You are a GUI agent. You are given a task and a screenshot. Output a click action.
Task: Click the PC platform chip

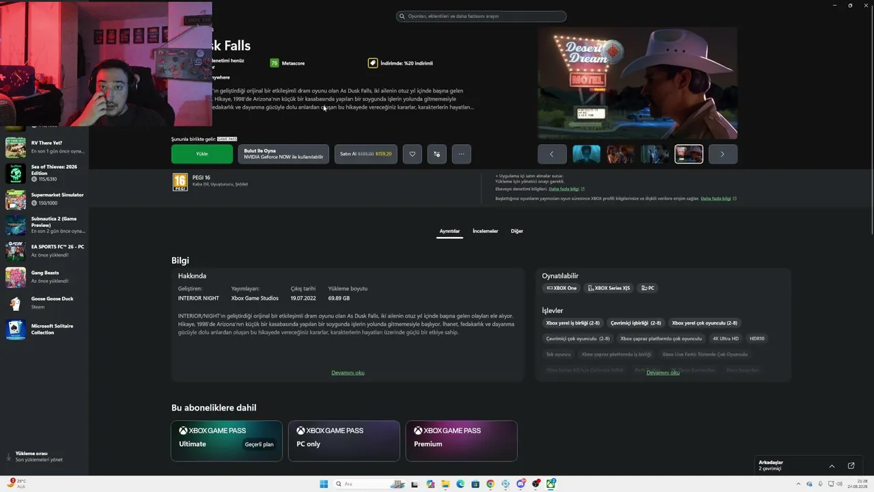point(648,288)
